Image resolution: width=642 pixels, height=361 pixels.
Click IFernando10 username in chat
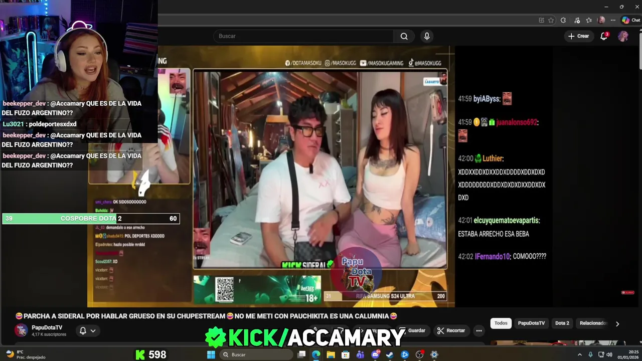(x=492, y=256)
